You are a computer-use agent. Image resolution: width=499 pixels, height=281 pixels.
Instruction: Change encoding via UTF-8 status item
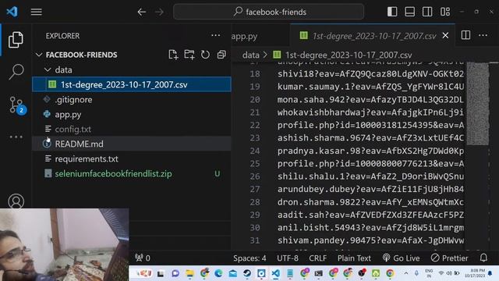[288, 258]
